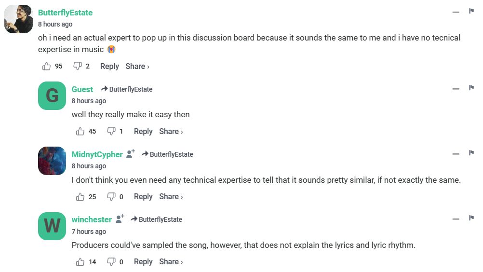Image resolution: width=483 pixels, height=272 pixels.
Task: Click follow icon next to MidnytCypher
Action: [131, 154]
